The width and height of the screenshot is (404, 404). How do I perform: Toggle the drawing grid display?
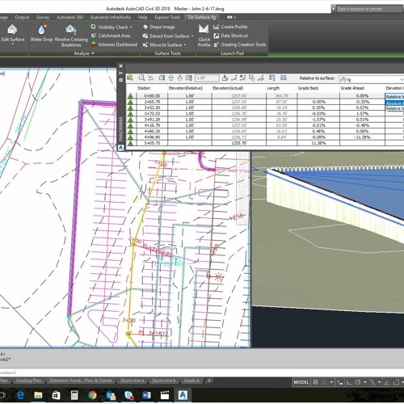coord(316,382)
